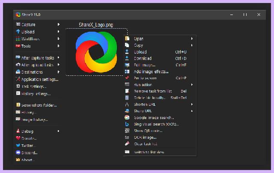Click the Capture icon in sidebar
274x173 pixels.
[x=18, y=24]
